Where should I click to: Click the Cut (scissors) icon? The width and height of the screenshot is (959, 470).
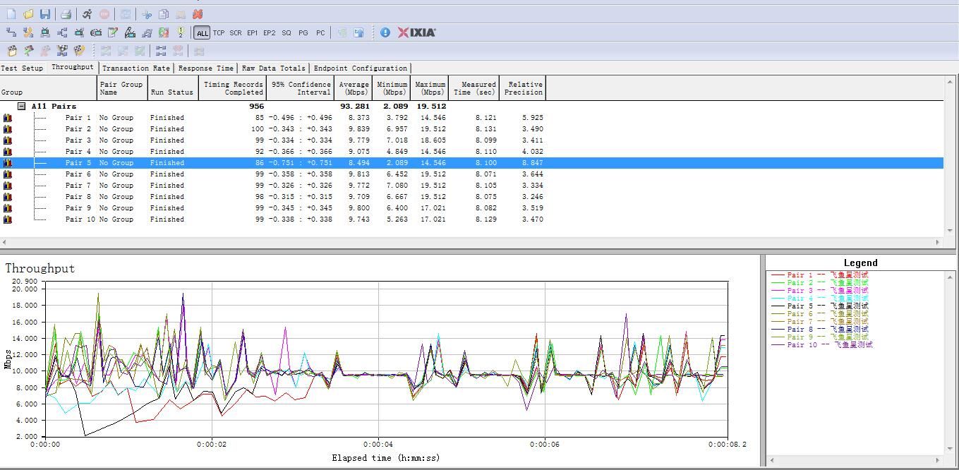point(147,14)
